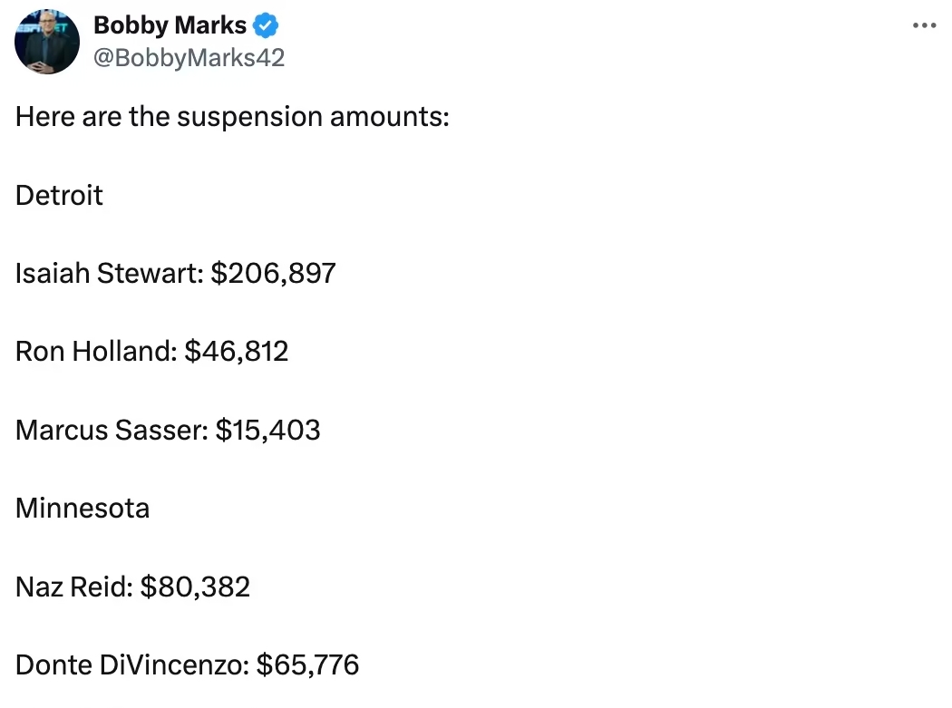Click the $15,403 suspension amount

[268, 429]
